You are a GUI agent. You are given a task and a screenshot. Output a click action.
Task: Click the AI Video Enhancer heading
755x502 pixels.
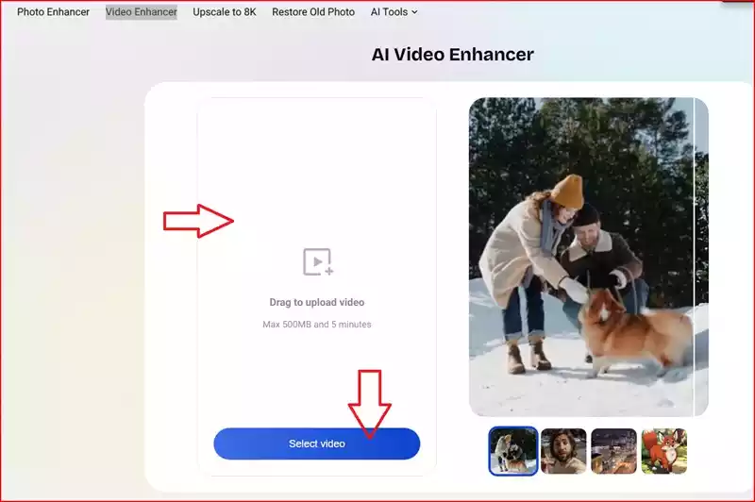click(453, 55)
